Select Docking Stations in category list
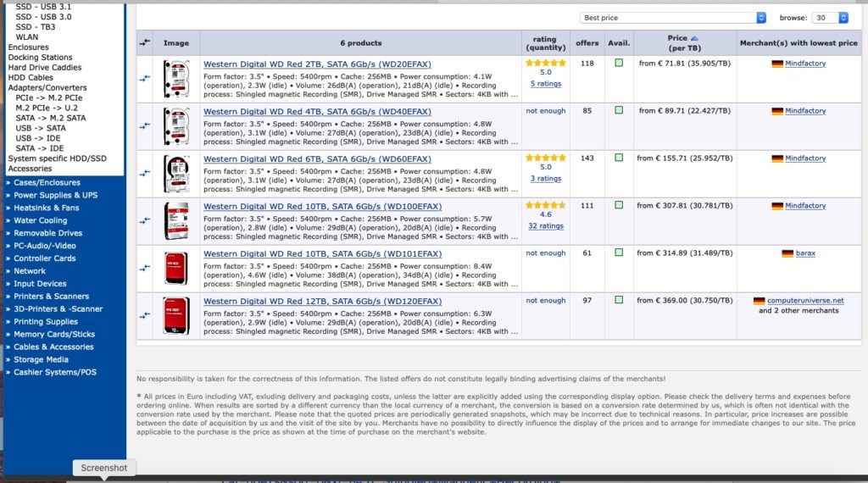Screen dimensions: 868x483 click(x=40, y=58)
